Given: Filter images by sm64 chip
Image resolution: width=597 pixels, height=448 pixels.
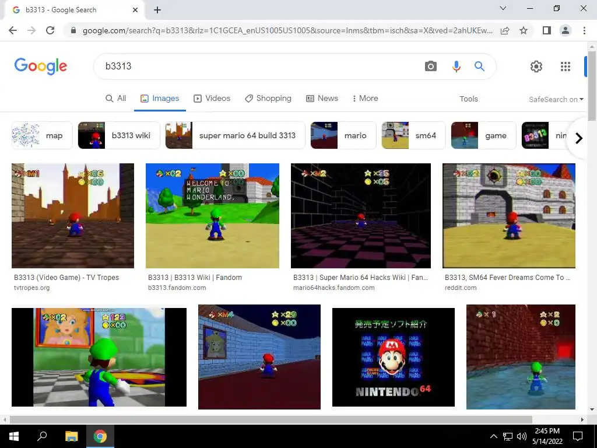Looking at the screenshot, I should click(x=413, y=135).
